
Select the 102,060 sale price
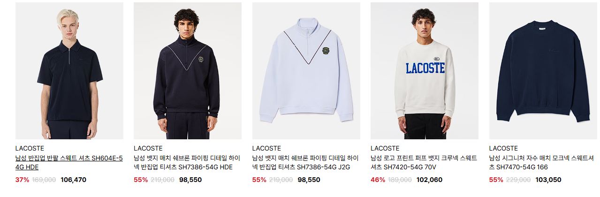pos(429,180)
